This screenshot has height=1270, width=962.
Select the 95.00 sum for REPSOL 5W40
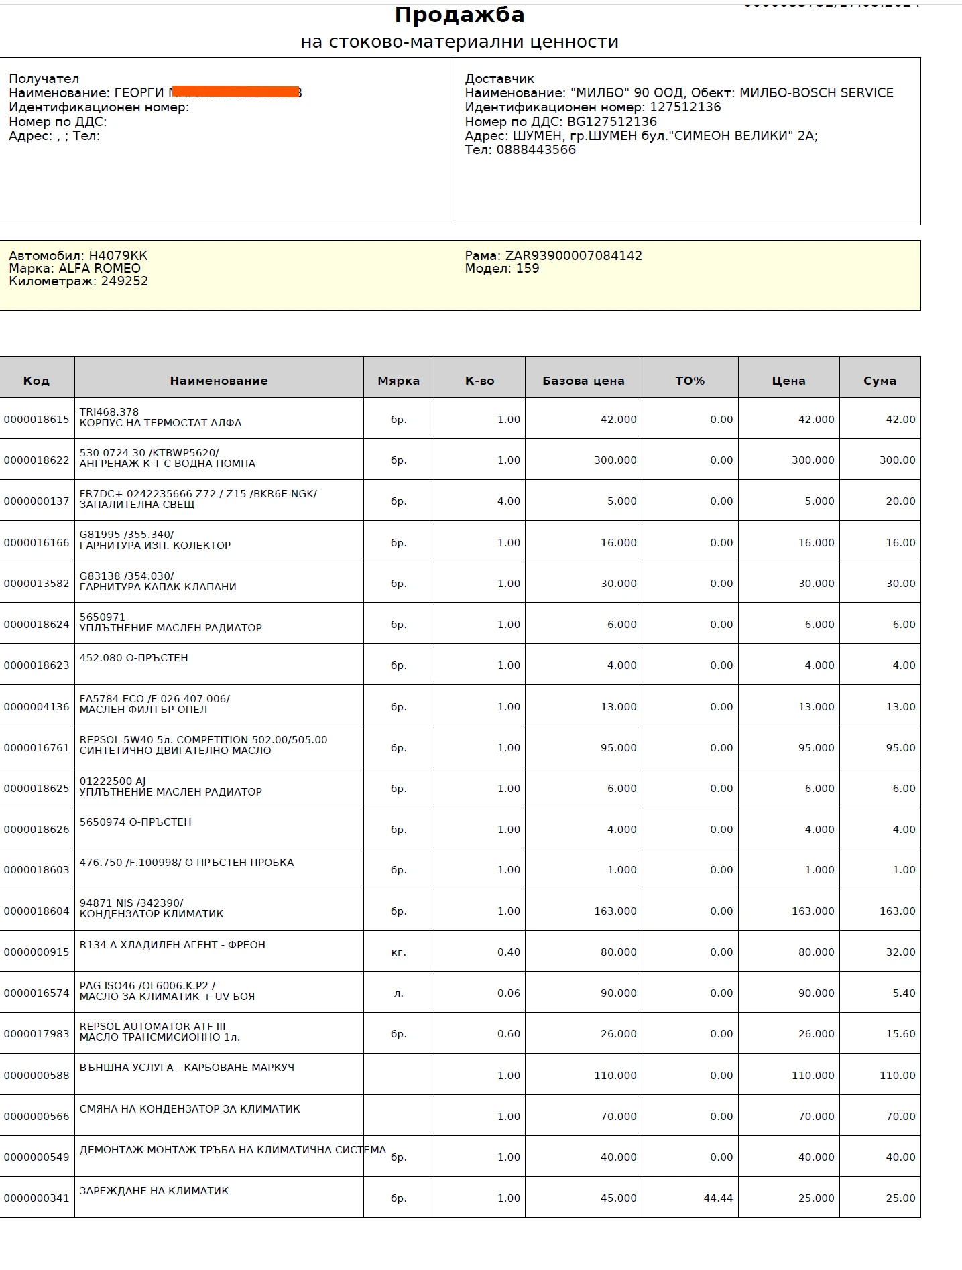click(900, 748)
